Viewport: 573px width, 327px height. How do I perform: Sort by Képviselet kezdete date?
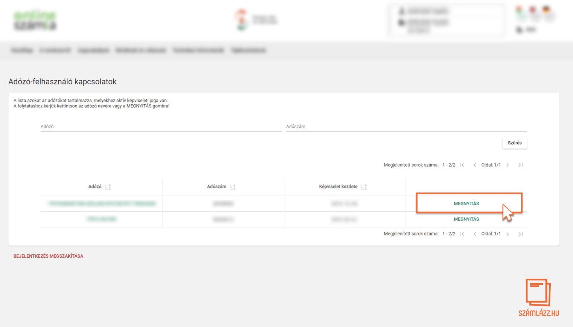pyautogui.click(x=364, y=187)
